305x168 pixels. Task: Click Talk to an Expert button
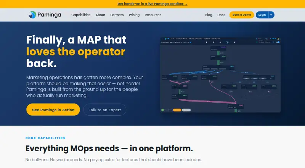pyautogui.click(x=105, y=110)
